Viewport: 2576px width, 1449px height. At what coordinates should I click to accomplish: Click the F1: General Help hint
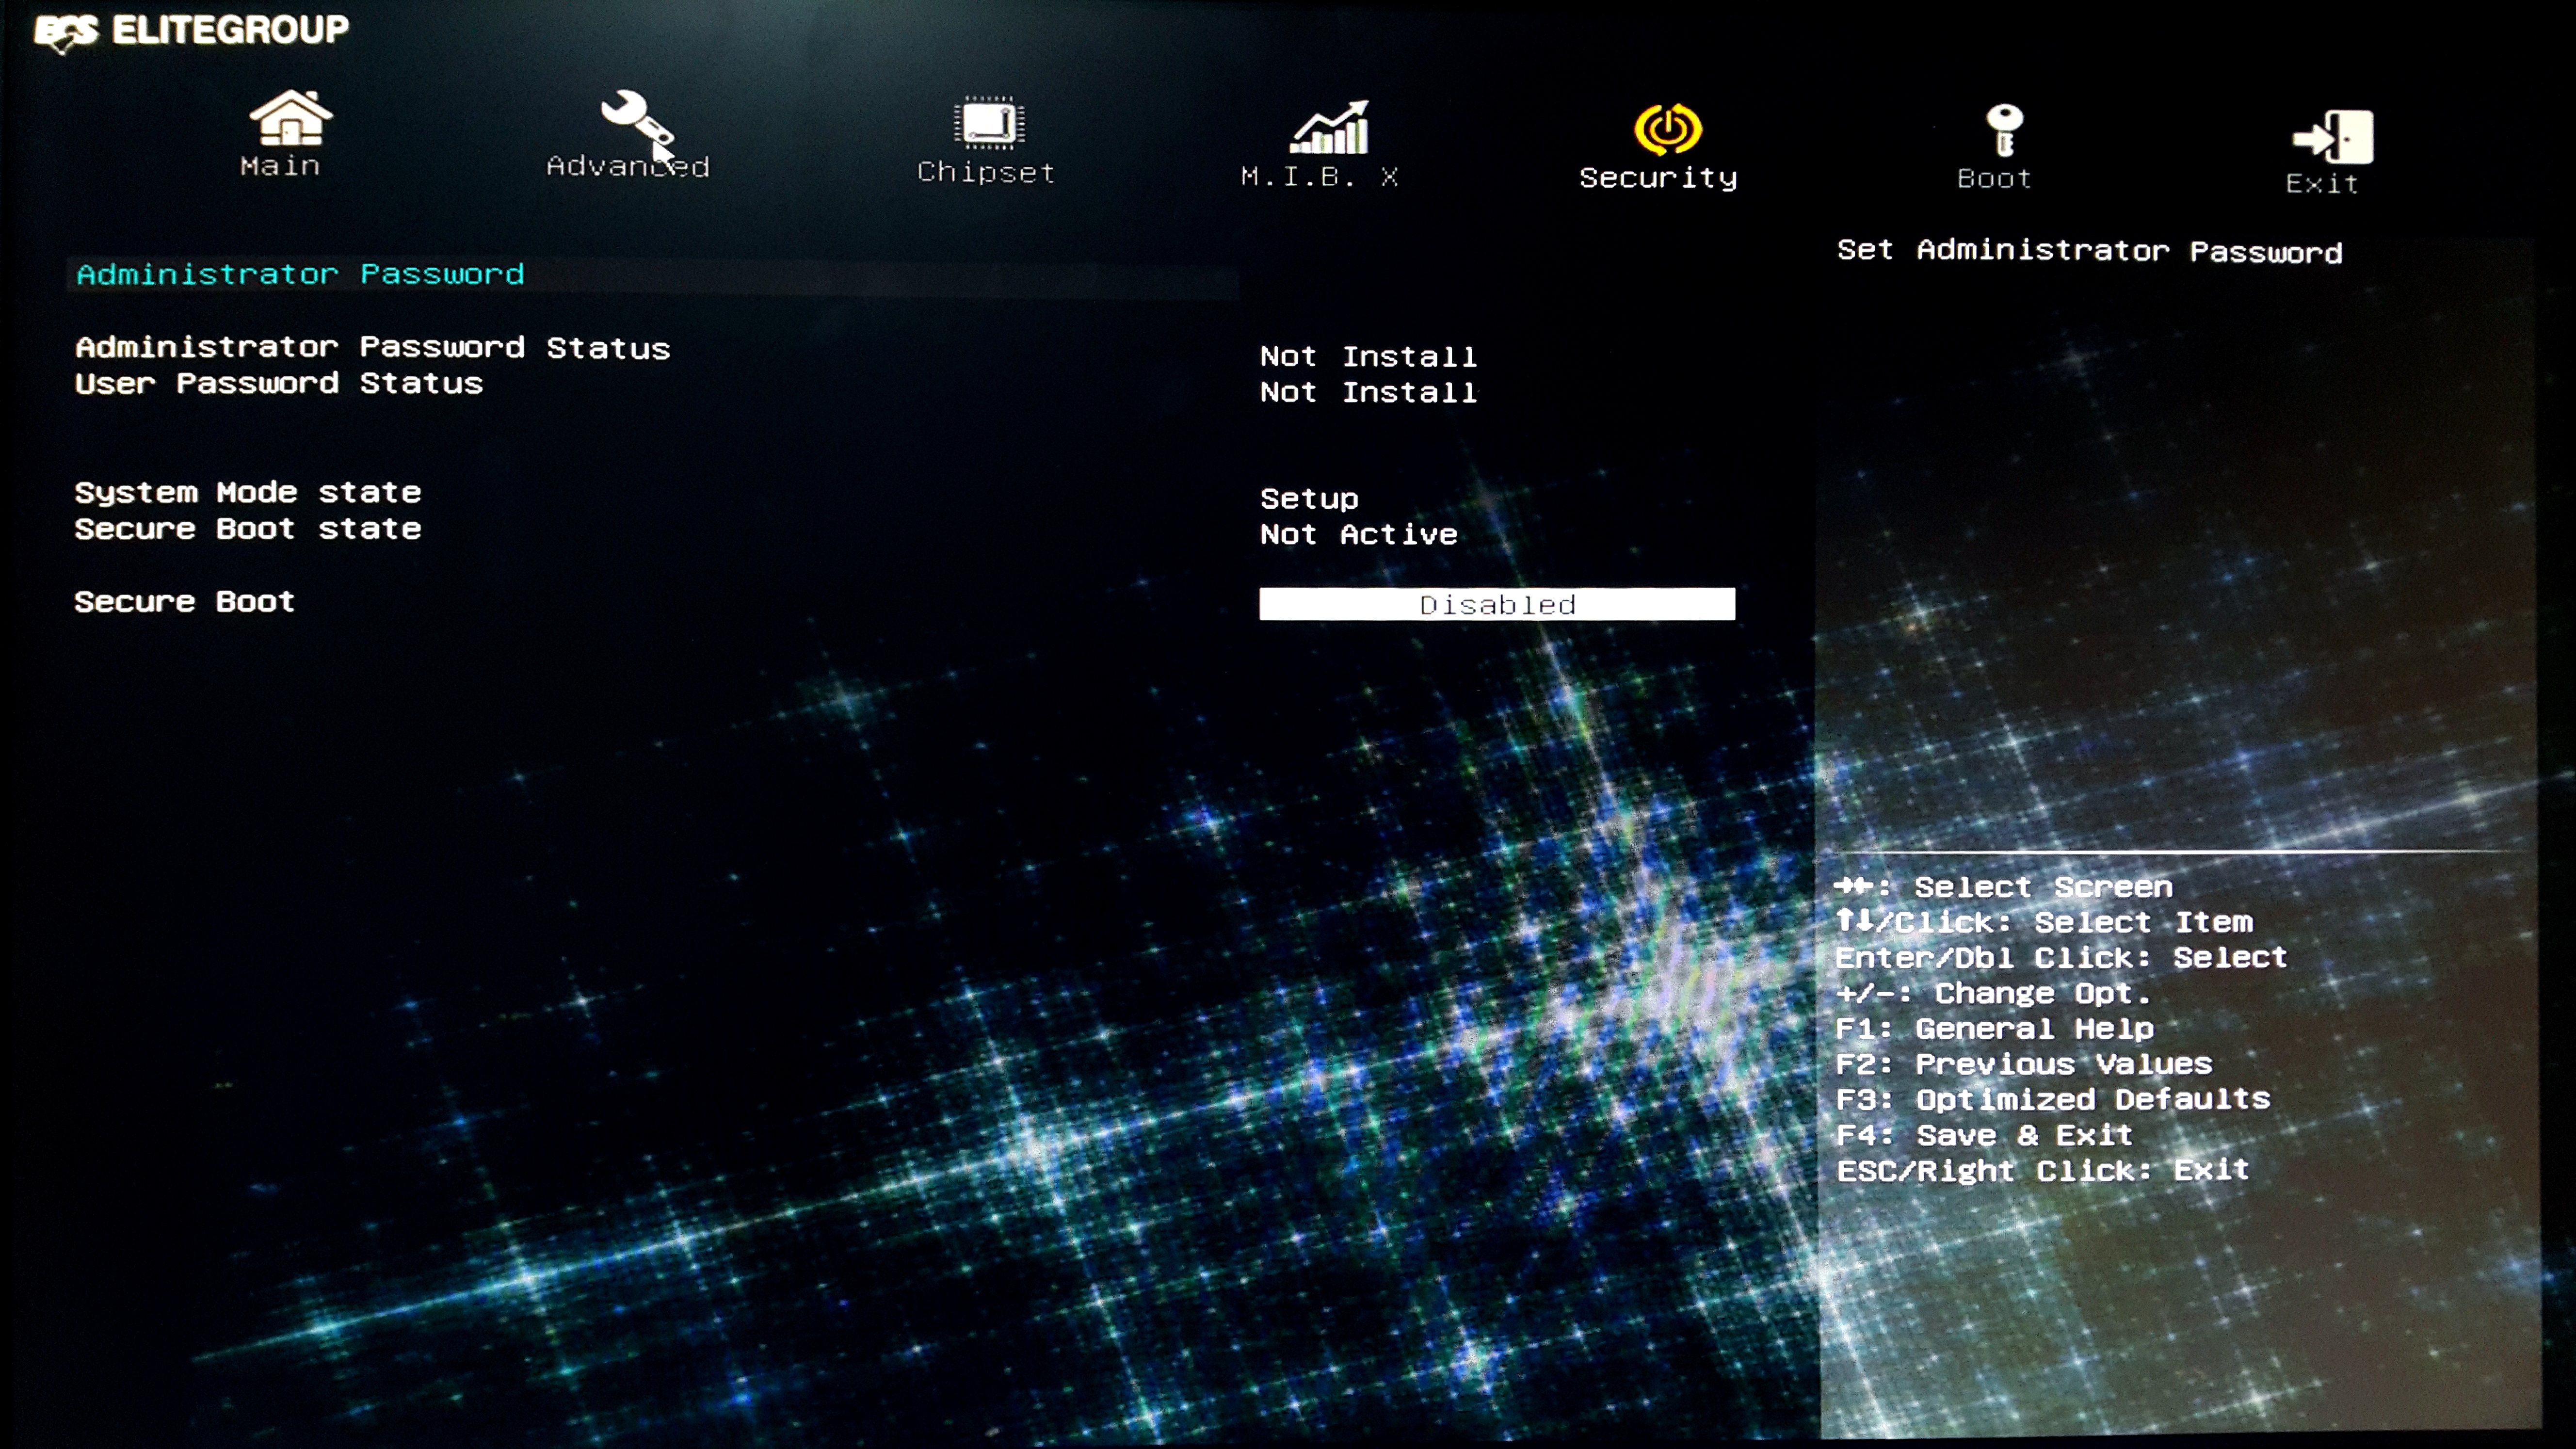click(x=1994, y=1028)
